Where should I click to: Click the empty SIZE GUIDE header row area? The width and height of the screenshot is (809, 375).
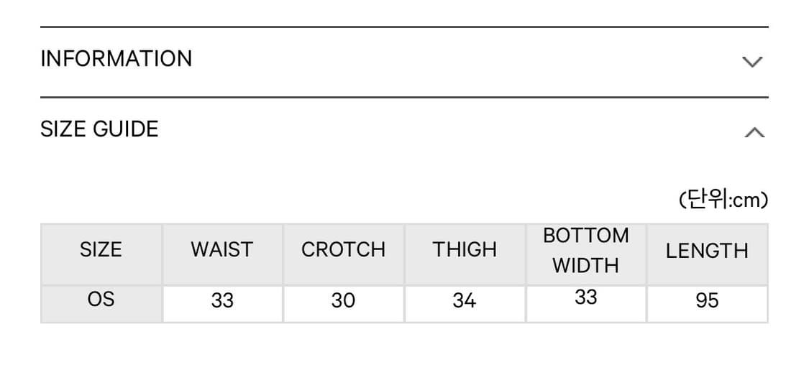coord(446,131)
